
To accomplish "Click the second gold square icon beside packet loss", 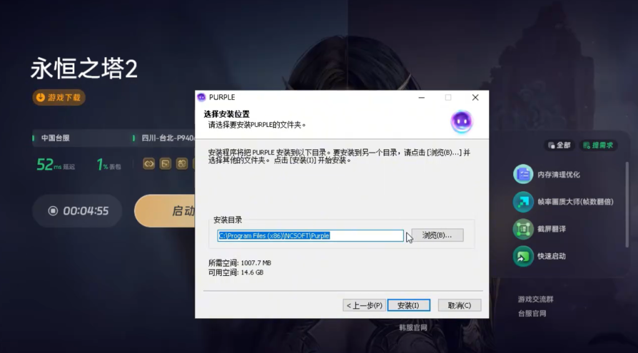I will [x=165, y=164].
